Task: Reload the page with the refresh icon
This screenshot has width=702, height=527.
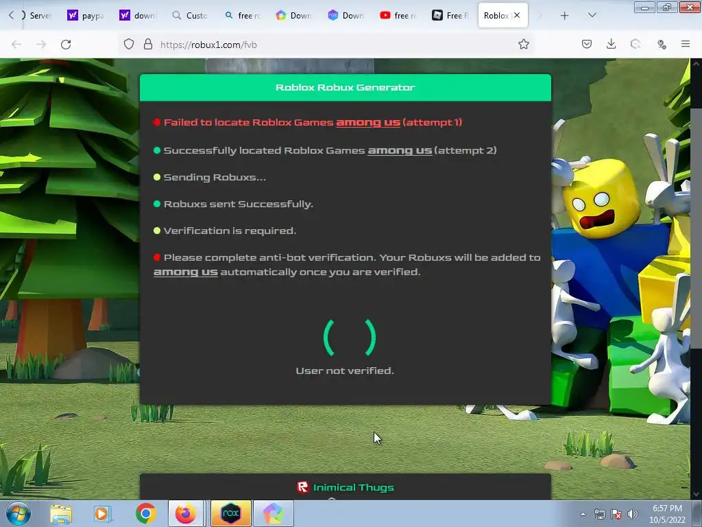Action: pos(66,45)
